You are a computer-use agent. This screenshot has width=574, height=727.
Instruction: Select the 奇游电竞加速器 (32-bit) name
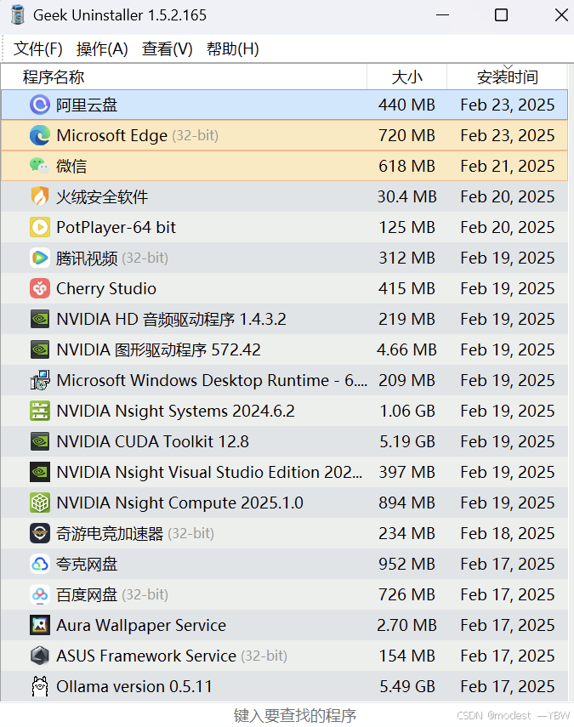pos(135,533)
